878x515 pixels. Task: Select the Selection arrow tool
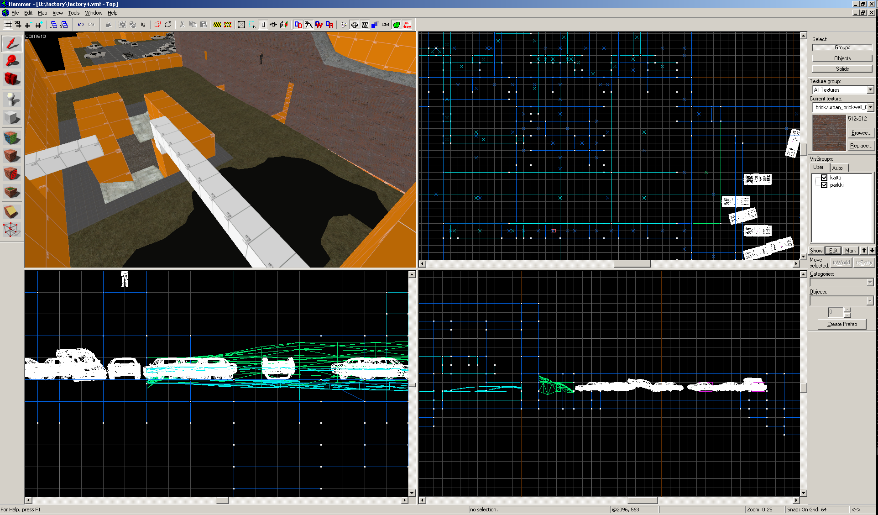(x=12, y=43)
